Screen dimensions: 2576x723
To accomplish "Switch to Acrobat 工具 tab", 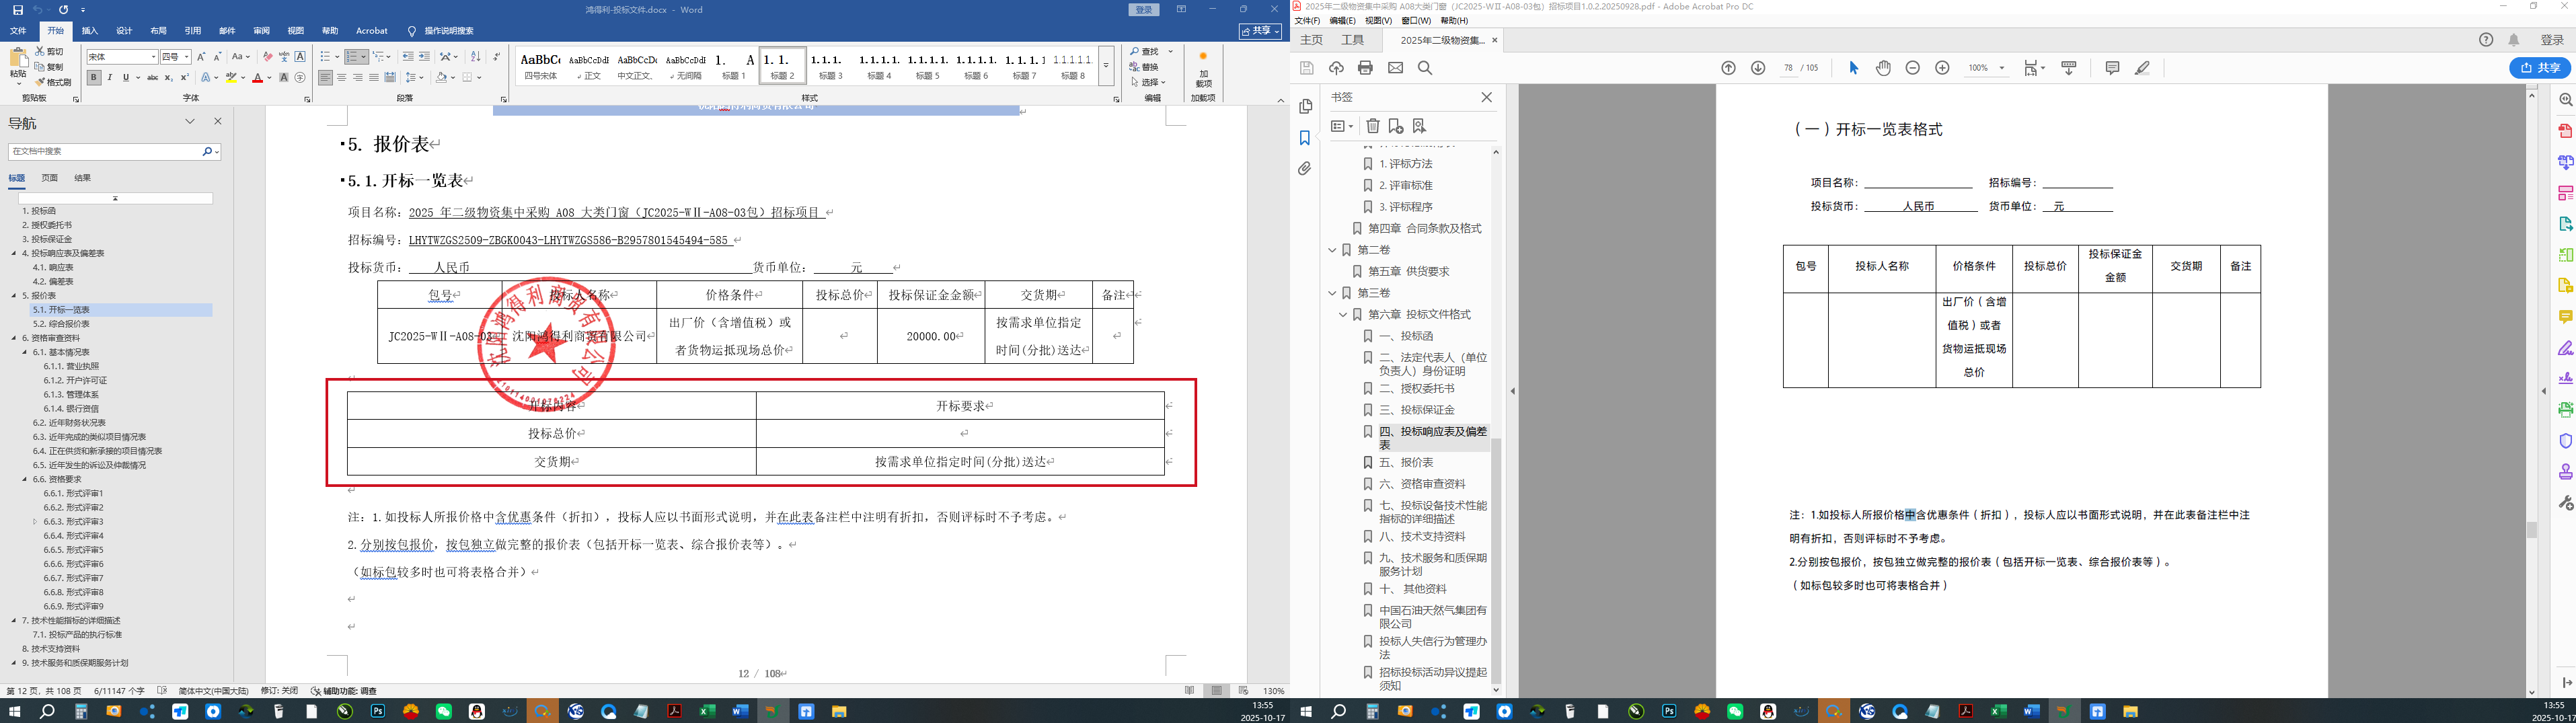I will 1352,40.
